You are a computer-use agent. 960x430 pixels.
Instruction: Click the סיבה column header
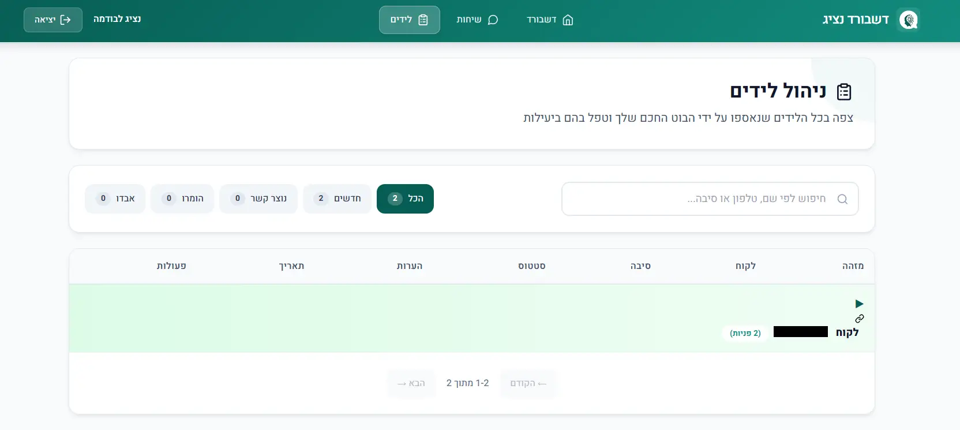640,266
